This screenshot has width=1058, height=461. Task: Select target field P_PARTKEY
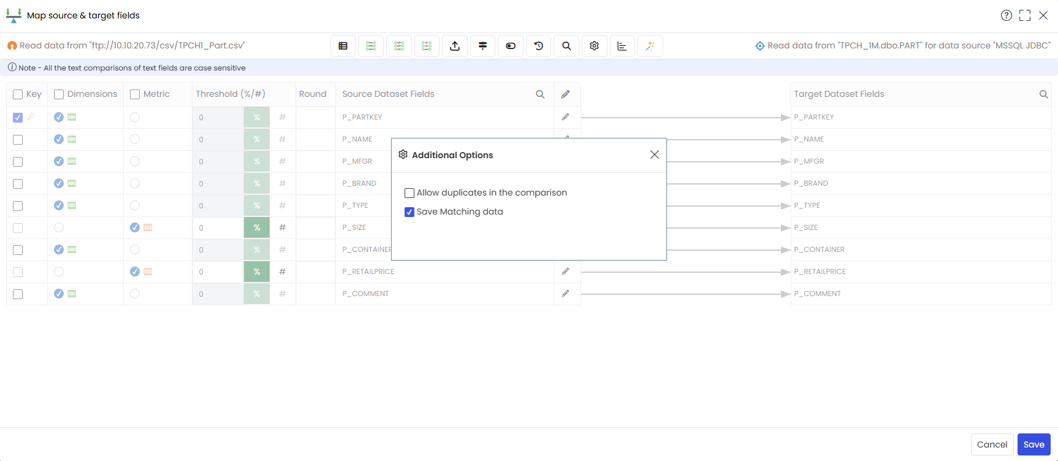(814, 117)
